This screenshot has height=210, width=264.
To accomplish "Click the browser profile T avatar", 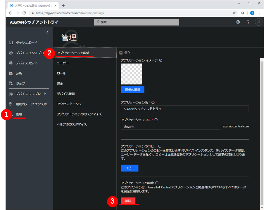I will 252,13.
